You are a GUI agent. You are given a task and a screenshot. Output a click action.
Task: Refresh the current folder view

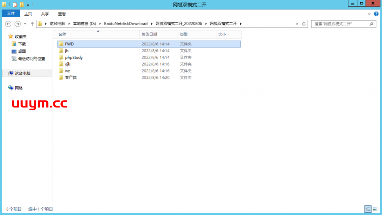[304, 24]
